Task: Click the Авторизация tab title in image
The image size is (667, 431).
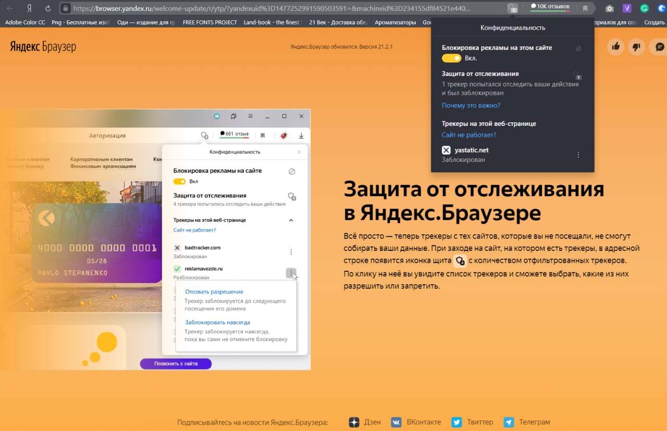Action: pos(107,135)
